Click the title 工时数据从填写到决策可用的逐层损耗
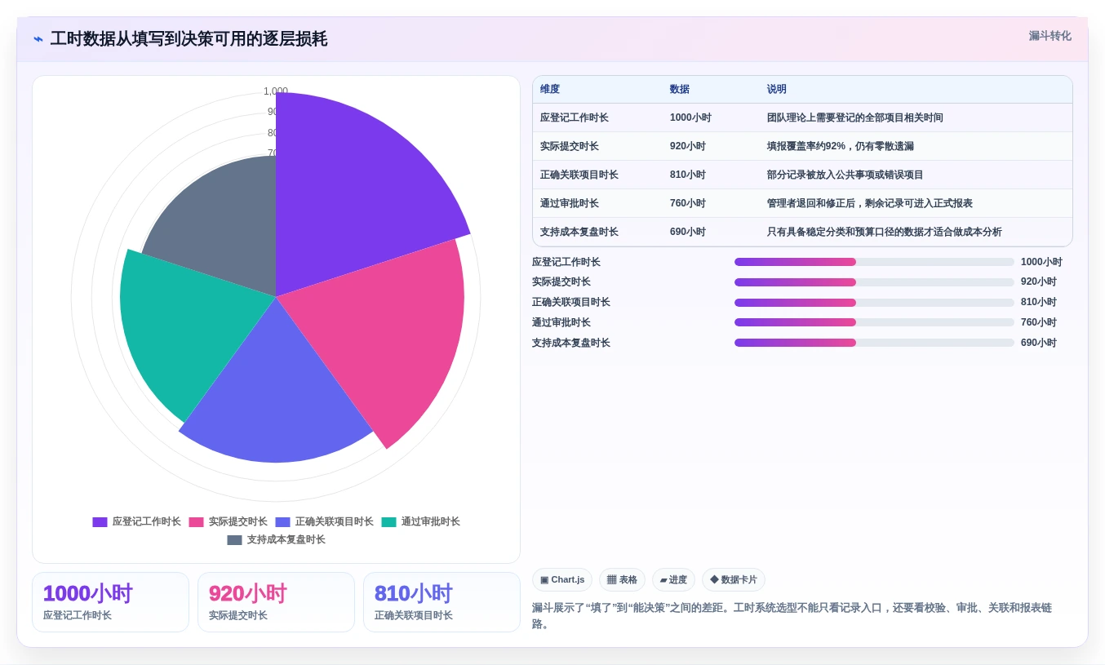Viewport: 1105px width, 665px height. [x=189, y=39]
